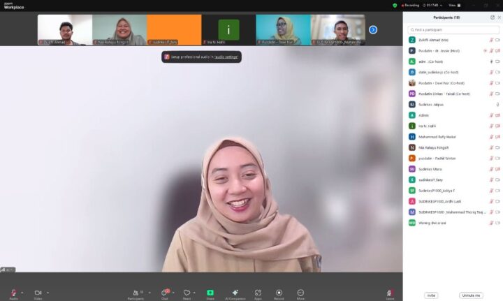
Task: Select Pusdatin Dinkes Faisal (Co-host) row
Action: coord(453,94)
